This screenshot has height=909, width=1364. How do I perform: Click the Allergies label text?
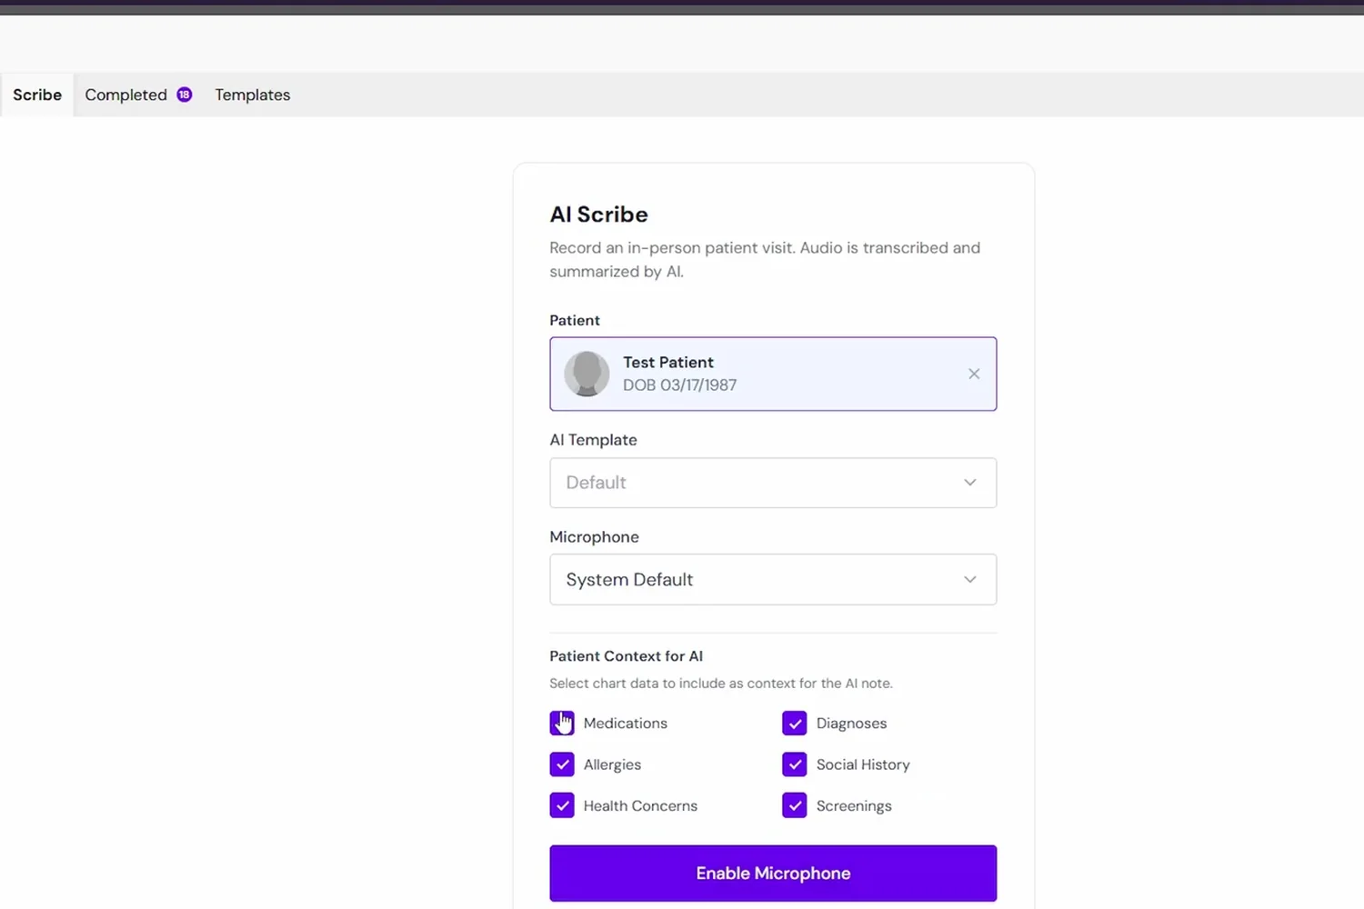(x=612, y=764)
